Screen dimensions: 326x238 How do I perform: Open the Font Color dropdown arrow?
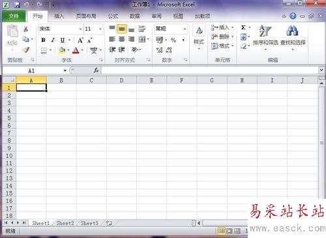(82, 50)
